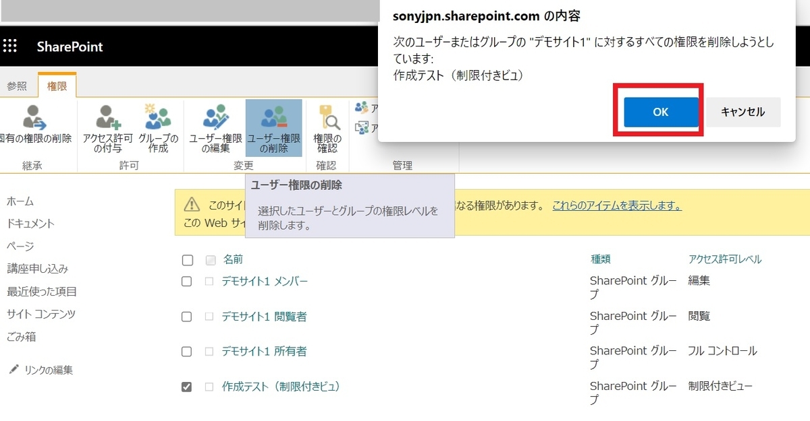Open the デモサイト1 閲覧者 group link
This screenshot has height=421, width=810.
pyautogui.click(x=264, y=316)
